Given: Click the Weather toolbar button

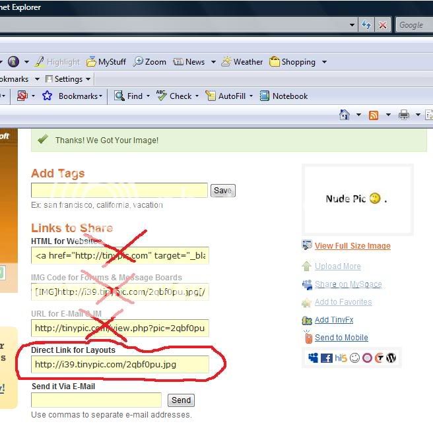Looking at the screenshot, I should click(242, 61).
